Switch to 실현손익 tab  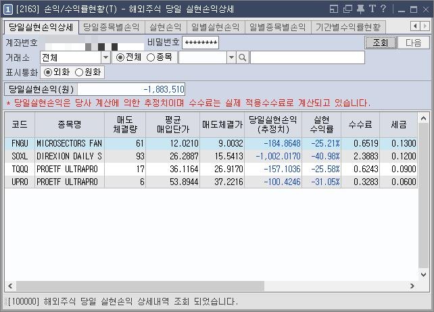tap(165, 27)
